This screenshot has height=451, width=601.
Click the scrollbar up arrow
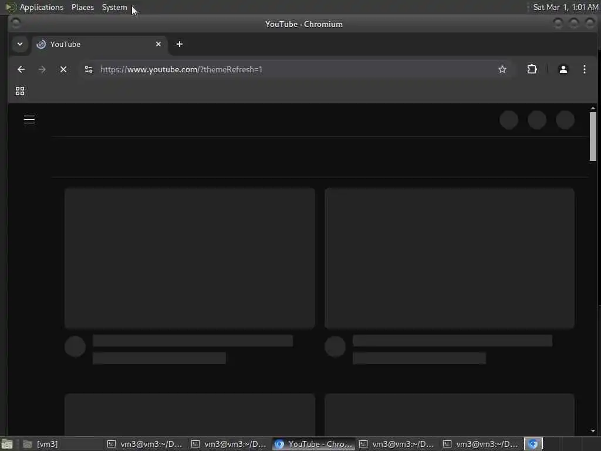[x=593, y=109]
